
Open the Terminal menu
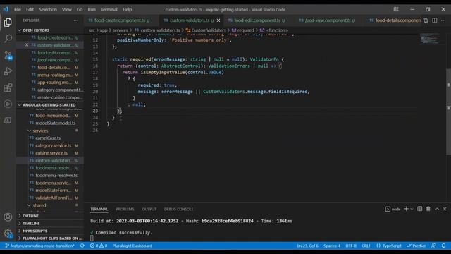point(109,9)
